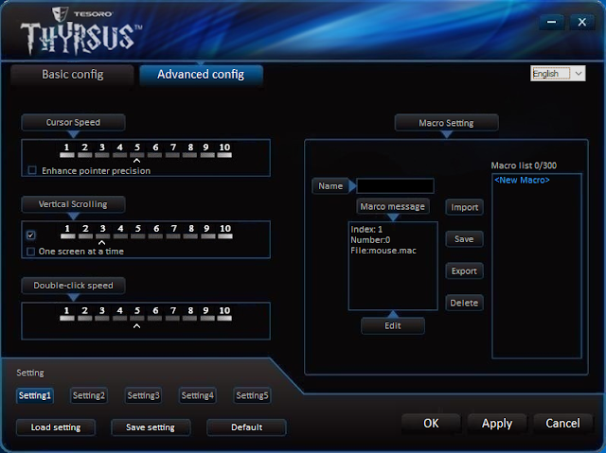Click Load setting button
The height and width of the screenshot is (453, 606).
[56, 427]
